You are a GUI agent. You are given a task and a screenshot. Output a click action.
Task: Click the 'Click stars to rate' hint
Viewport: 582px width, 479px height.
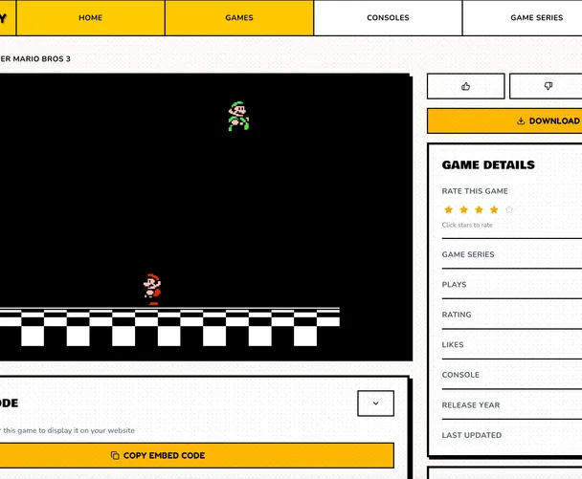[x=467, y=225]
